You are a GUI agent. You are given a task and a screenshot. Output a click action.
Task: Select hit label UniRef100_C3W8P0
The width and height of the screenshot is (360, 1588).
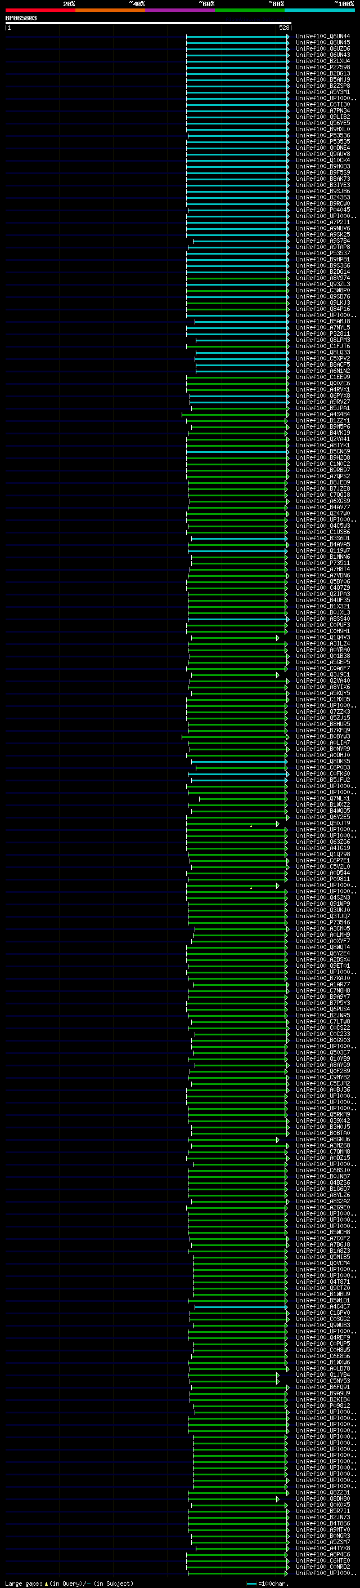[x=323, y=290]
